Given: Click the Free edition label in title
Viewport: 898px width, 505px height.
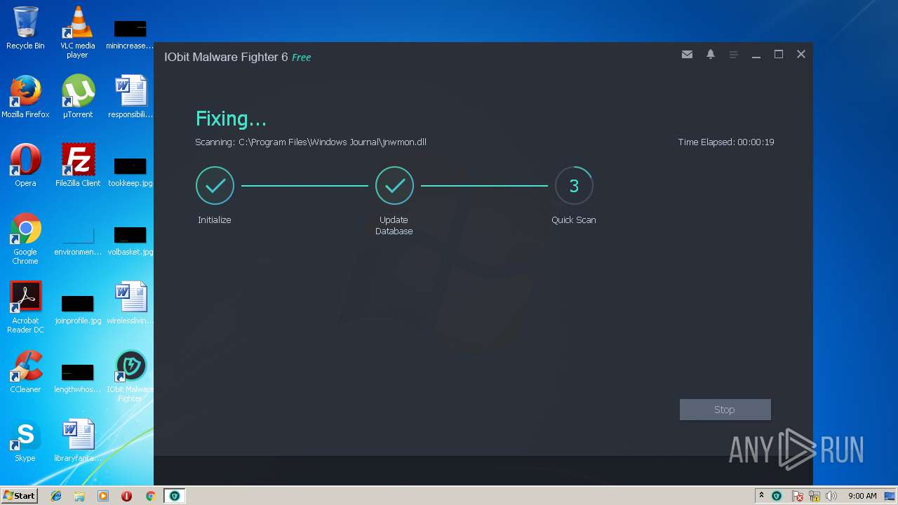Looking at the screenshot, I should pyautogui.click(x=302, y=58).
